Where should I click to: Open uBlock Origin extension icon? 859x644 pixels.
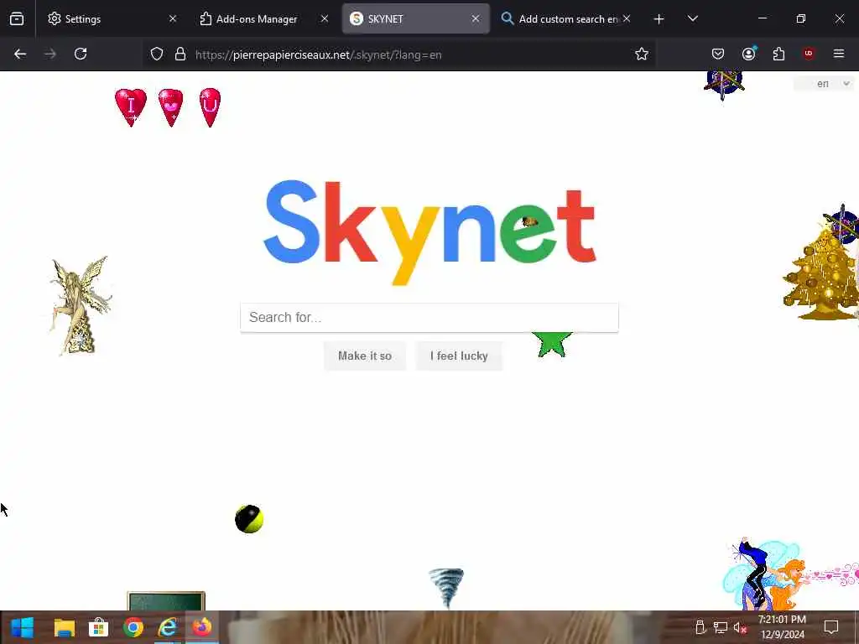click(809, 53)
